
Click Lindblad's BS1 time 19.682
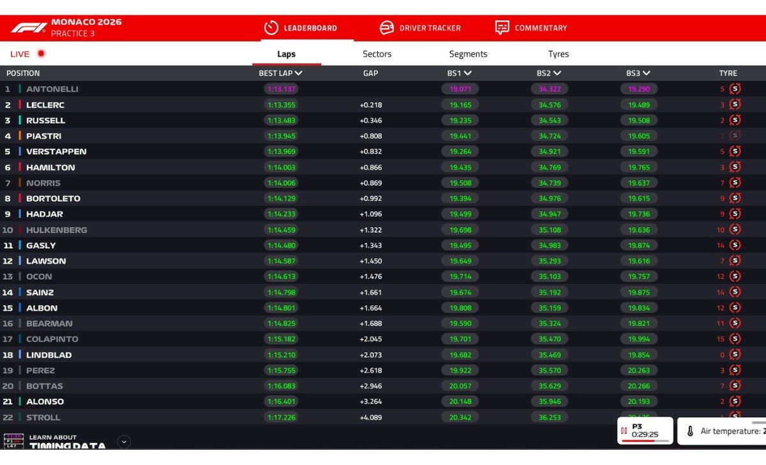coord(460,355)
